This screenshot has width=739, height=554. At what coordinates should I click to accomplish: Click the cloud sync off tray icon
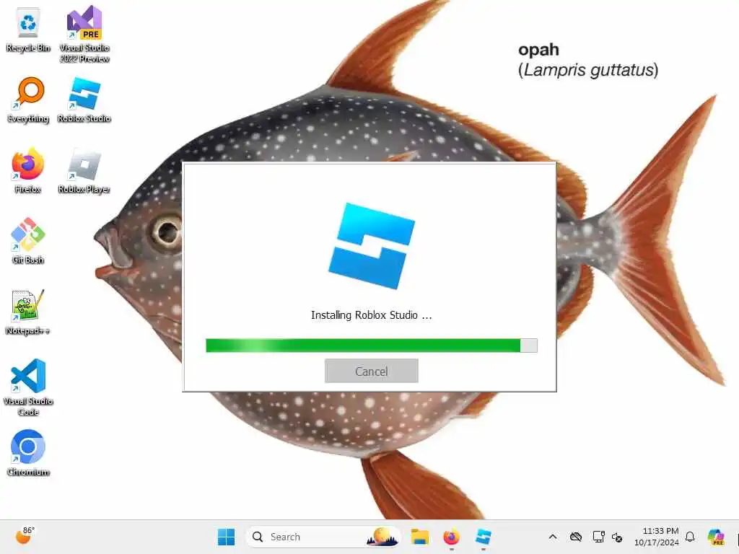pyautogui.click(x=575, y=537)
